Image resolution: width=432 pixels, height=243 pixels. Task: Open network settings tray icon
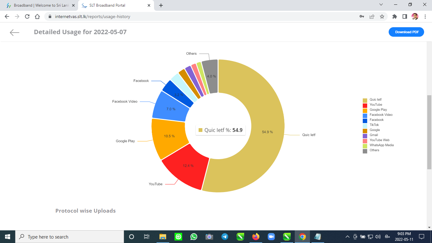pos(370,237)
